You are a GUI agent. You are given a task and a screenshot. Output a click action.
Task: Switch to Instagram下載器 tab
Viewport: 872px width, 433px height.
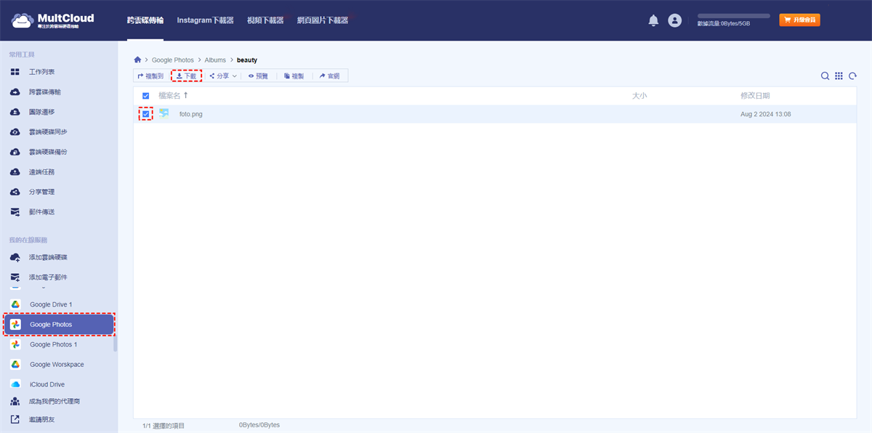click(206, 20)
